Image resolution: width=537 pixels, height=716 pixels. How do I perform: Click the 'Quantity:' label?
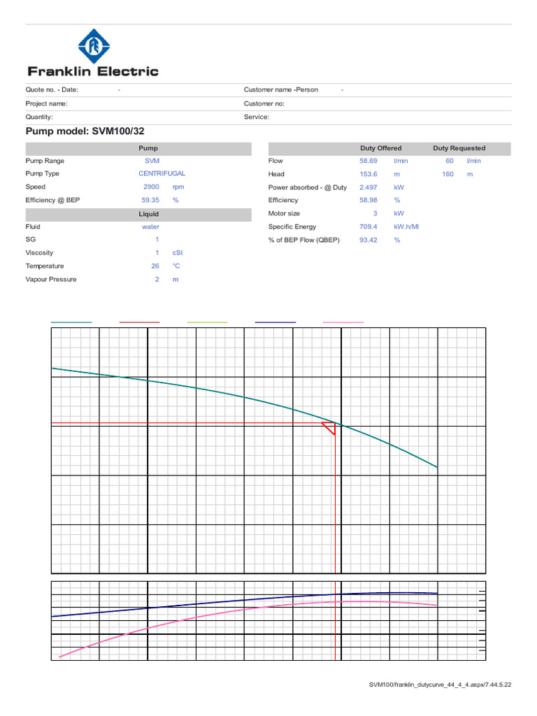(39, 117)
